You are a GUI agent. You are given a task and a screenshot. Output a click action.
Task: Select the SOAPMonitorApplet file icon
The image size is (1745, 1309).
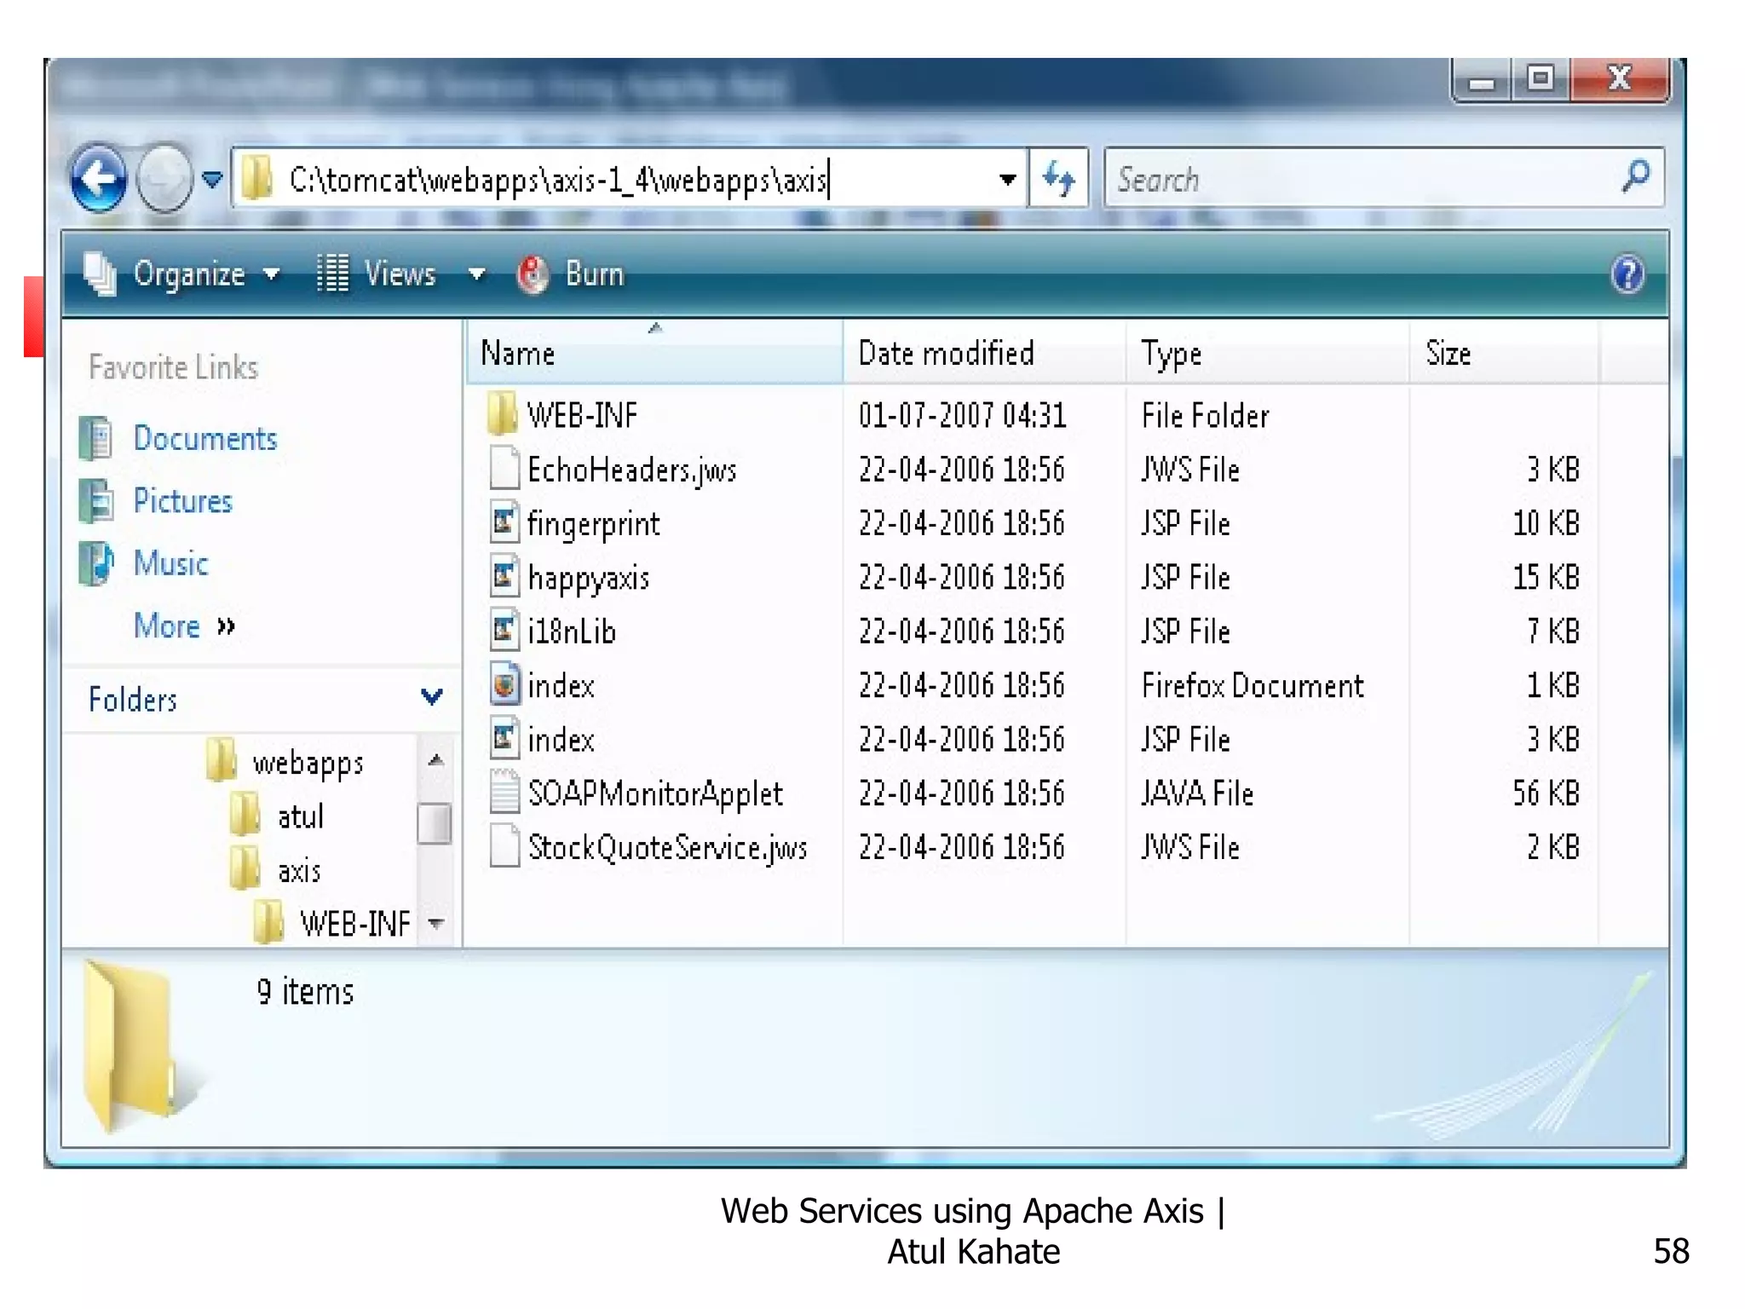[504, 791]
